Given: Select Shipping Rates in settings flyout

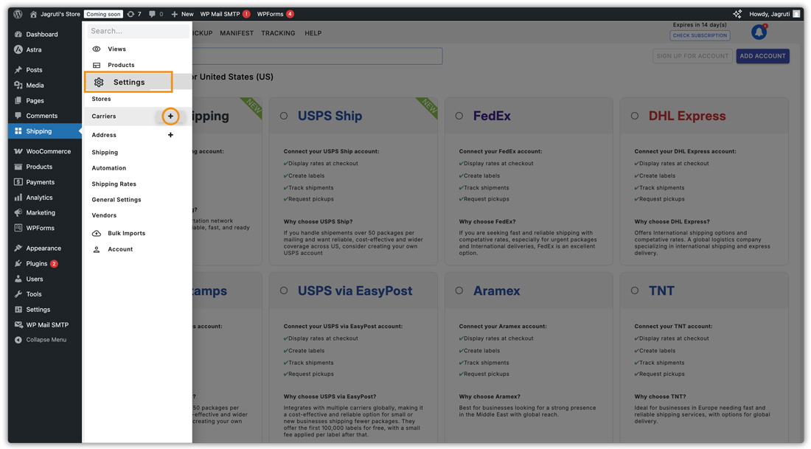Looking at the screenshot, I should [x=114, y=184].
